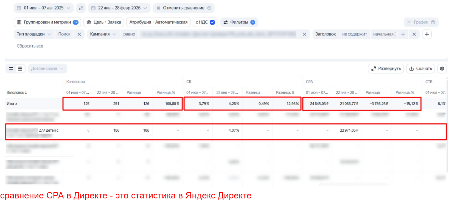452x208 pixels.
Task: Open help icon next to Отменить сравнение
Action: click(x=209, y=8)
